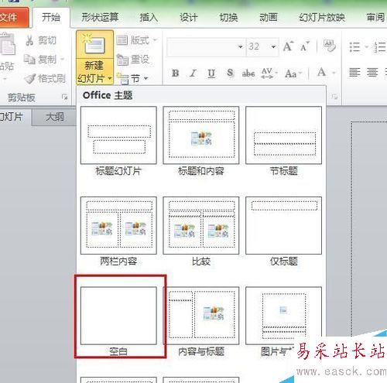Click the 重设 reset icon
Image resolution: width=387 pixels, height=383 pixels.
click(x=122, y=60)
